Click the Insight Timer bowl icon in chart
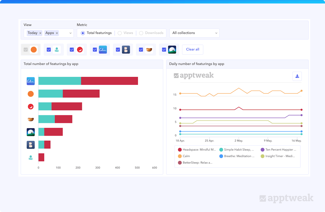Image resolution: width=325 pixels, height=212 pixels. click(31, 119)
